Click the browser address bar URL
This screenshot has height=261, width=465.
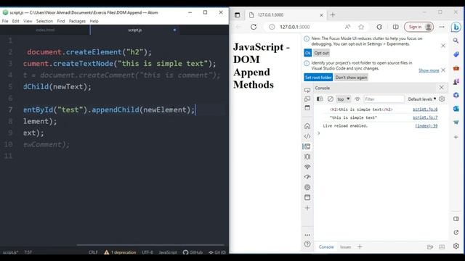[x=295, y=27]
